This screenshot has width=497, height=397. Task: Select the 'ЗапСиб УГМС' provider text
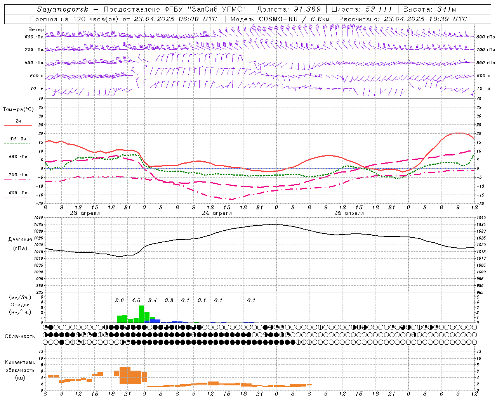[x=217, y=9]
